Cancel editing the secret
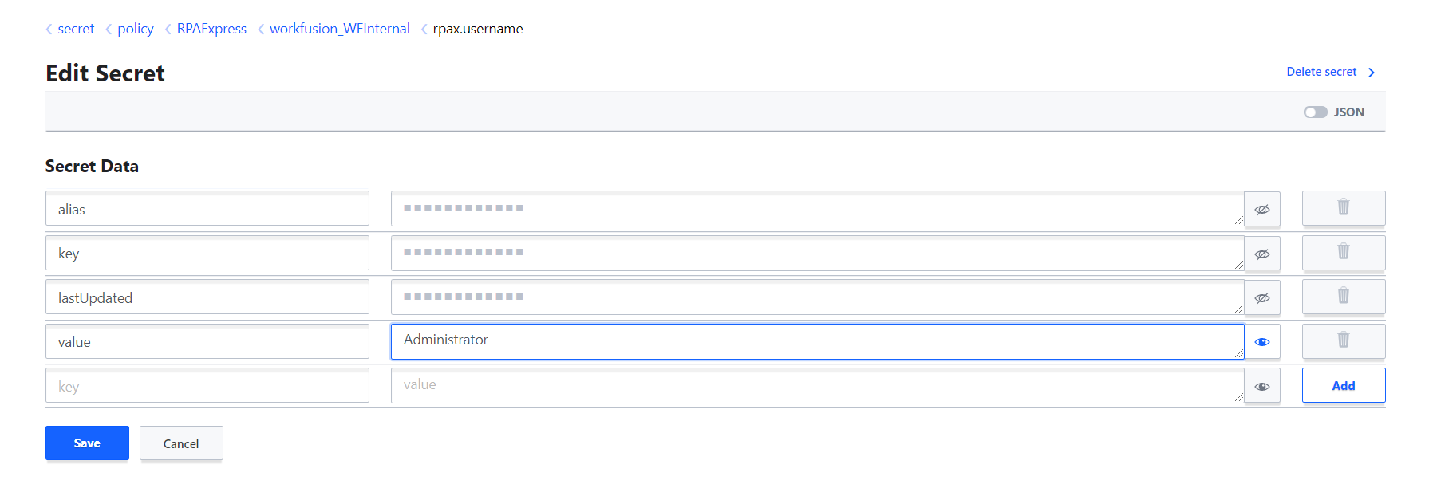 [181, 443]
